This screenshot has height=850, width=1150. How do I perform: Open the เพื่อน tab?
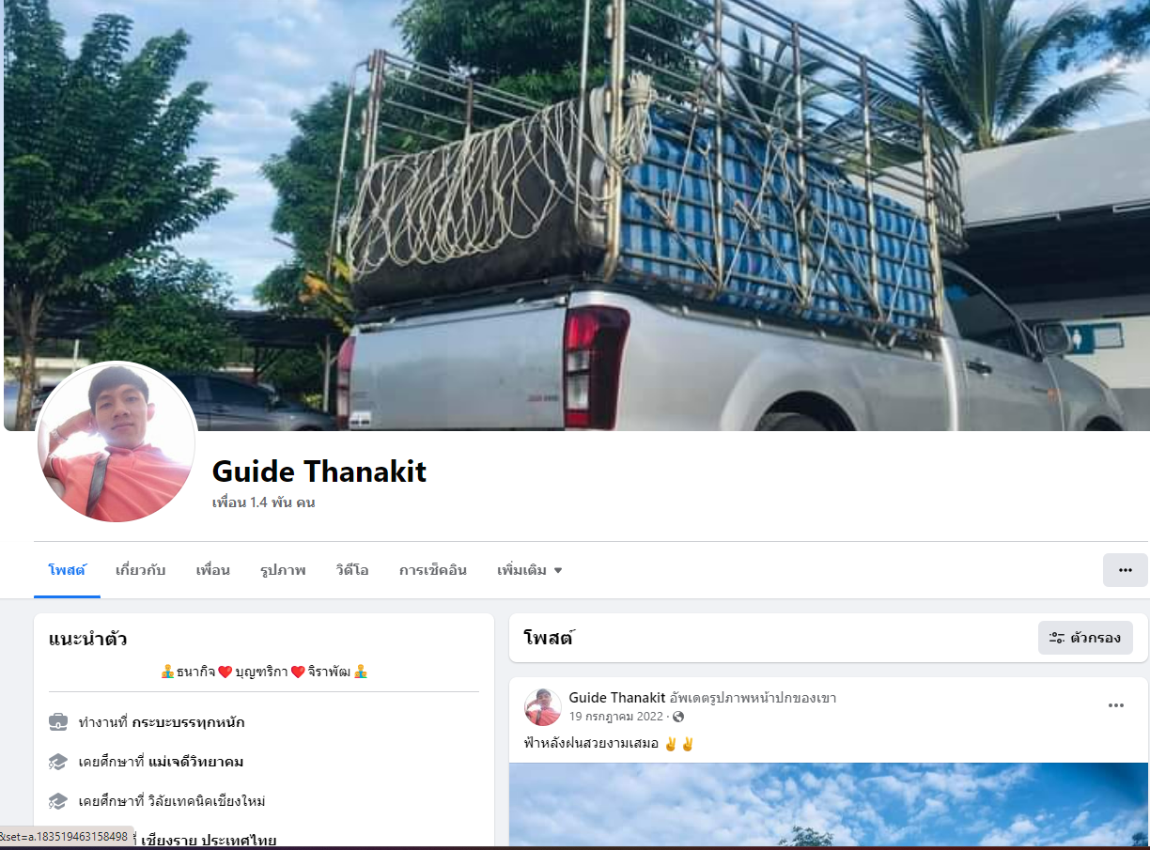point(213,570)
